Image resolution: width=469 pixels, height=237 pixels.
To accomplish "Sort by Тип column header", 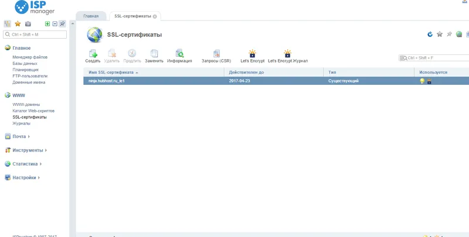I will (x=369, y=72).
